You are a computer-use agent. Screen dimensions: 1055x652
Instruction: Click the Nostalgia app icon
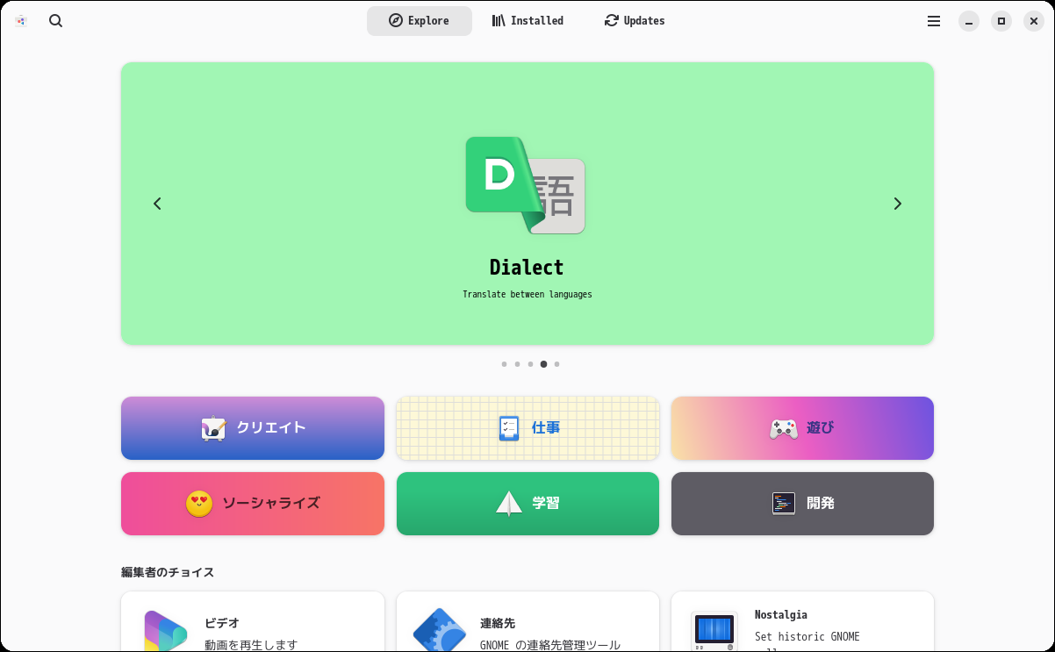(714, 631)
